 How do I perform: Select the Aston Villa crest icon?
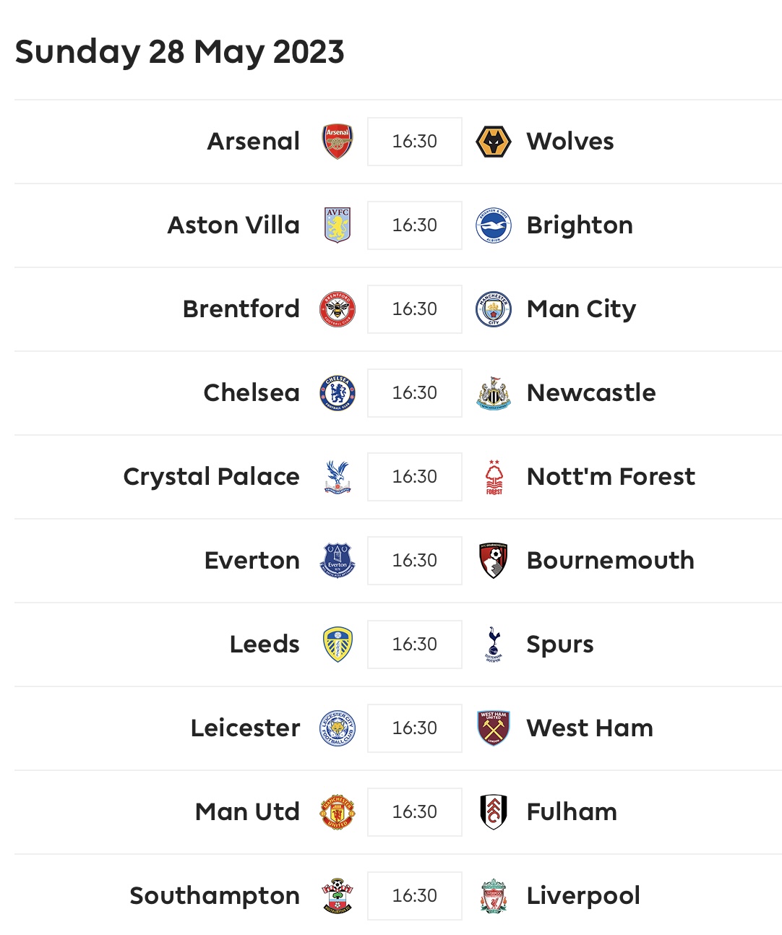pos(338,225)
